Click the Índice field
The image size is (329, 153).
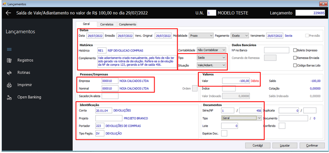point(229,88)
